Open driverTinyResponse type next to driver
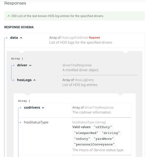This screenshot has height=157, width=146. [77, 65]
